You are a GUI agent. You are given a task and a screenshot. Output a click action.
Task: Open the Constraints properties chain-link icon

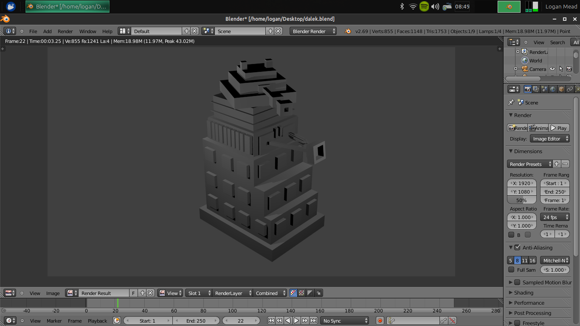tap(569, 89)
